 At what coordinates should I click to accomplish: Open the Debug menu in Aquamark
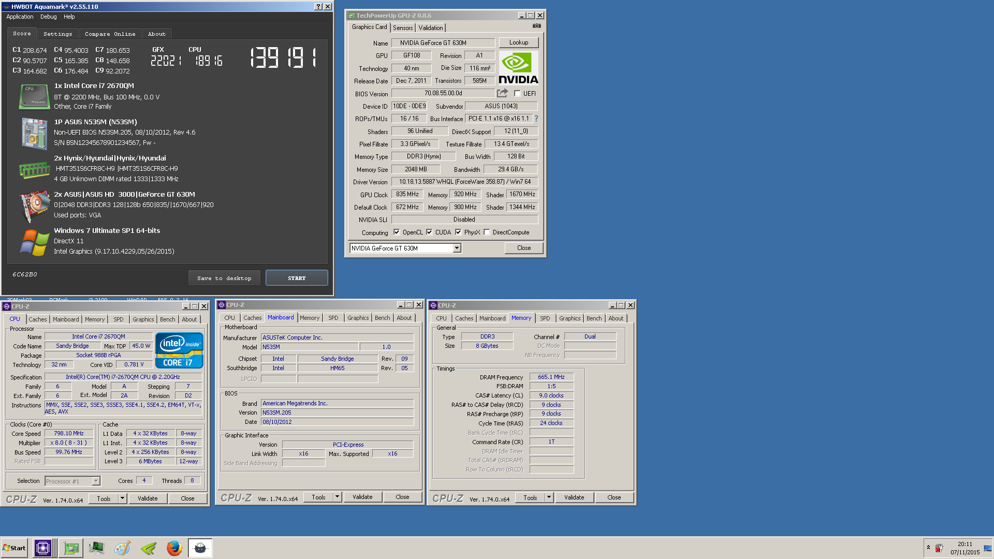49,17
